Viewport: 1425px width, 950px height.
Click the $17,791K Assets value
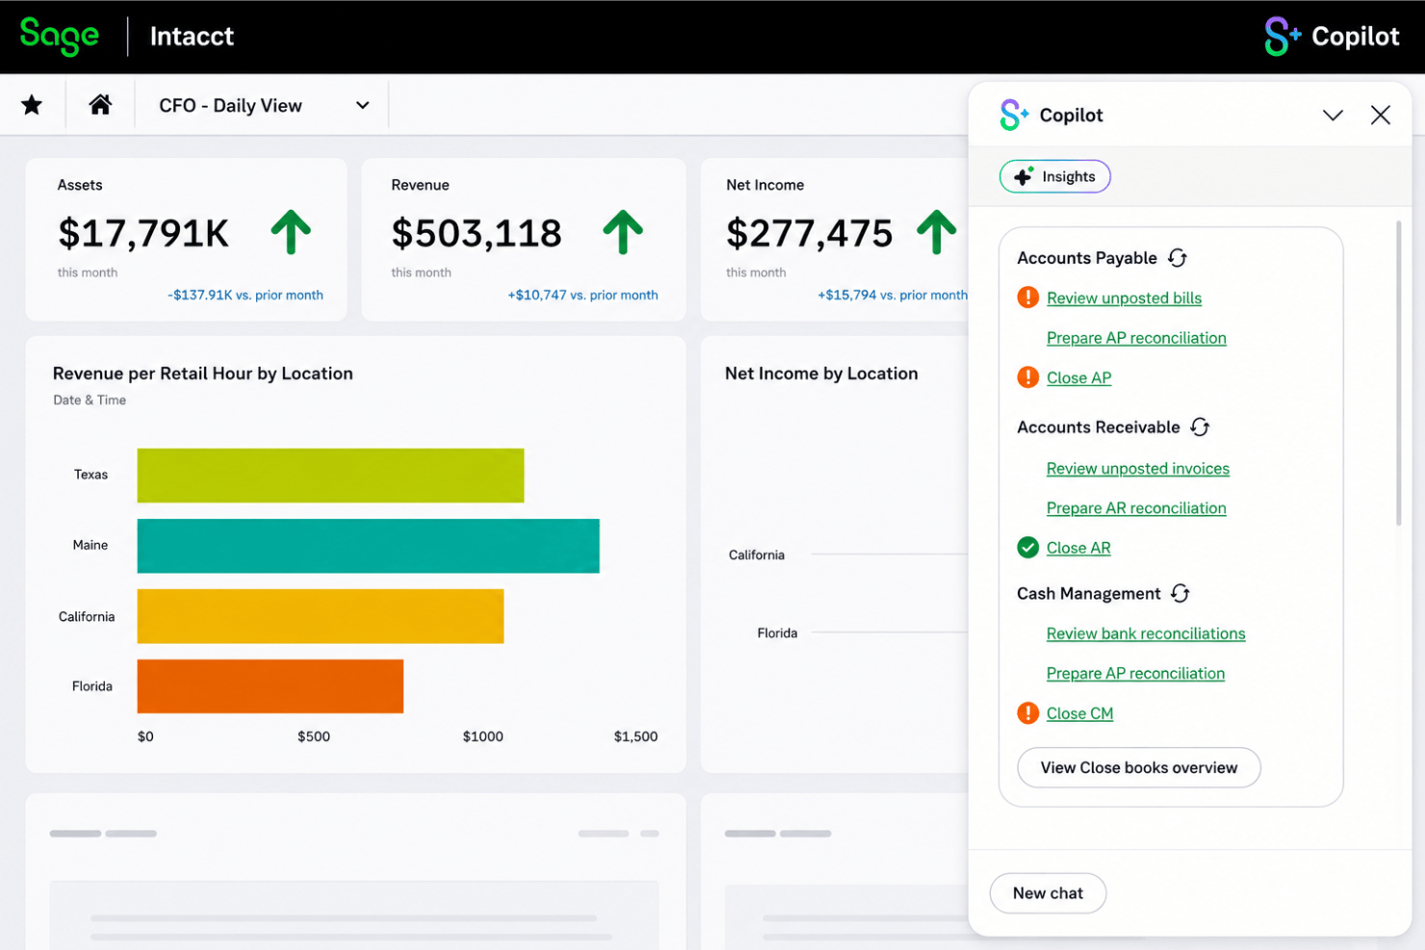pyautogui.click(x=143, y=233)
